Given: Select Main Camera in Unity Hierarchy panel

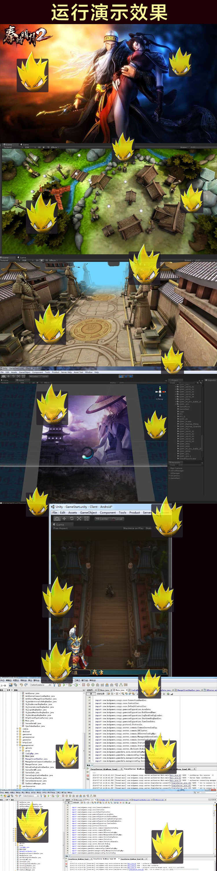Looking at the screenshot, I should point(176,468).
